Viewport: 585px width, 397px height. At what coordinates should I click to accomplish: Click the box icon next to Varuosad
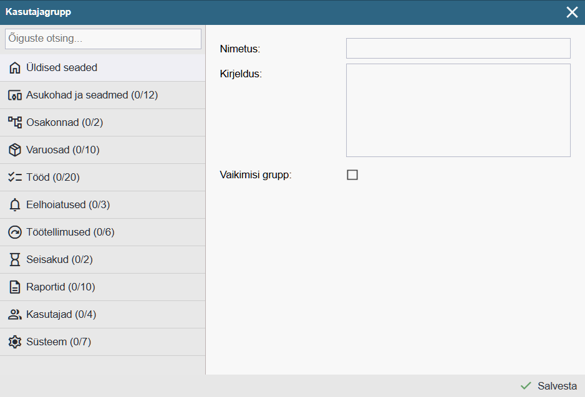[x=15, y=150]
